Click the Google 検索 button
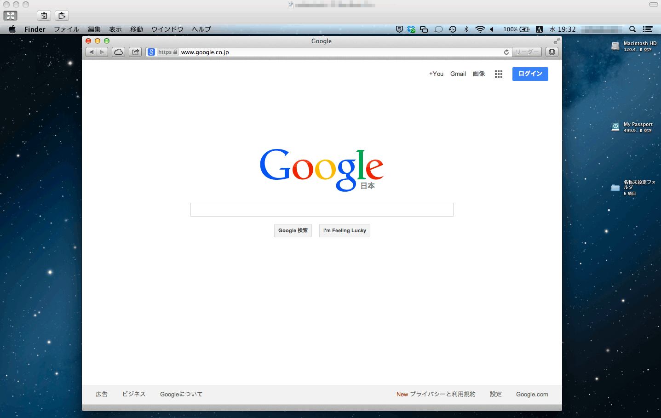This screenshot has width=661, height=418. (x=293, y=230)
